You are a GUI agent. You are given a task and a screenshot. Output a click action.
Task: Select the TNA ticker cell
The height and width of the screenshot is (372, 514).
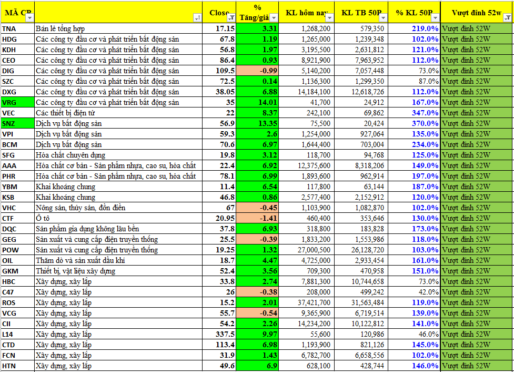(x=17, y=28)
